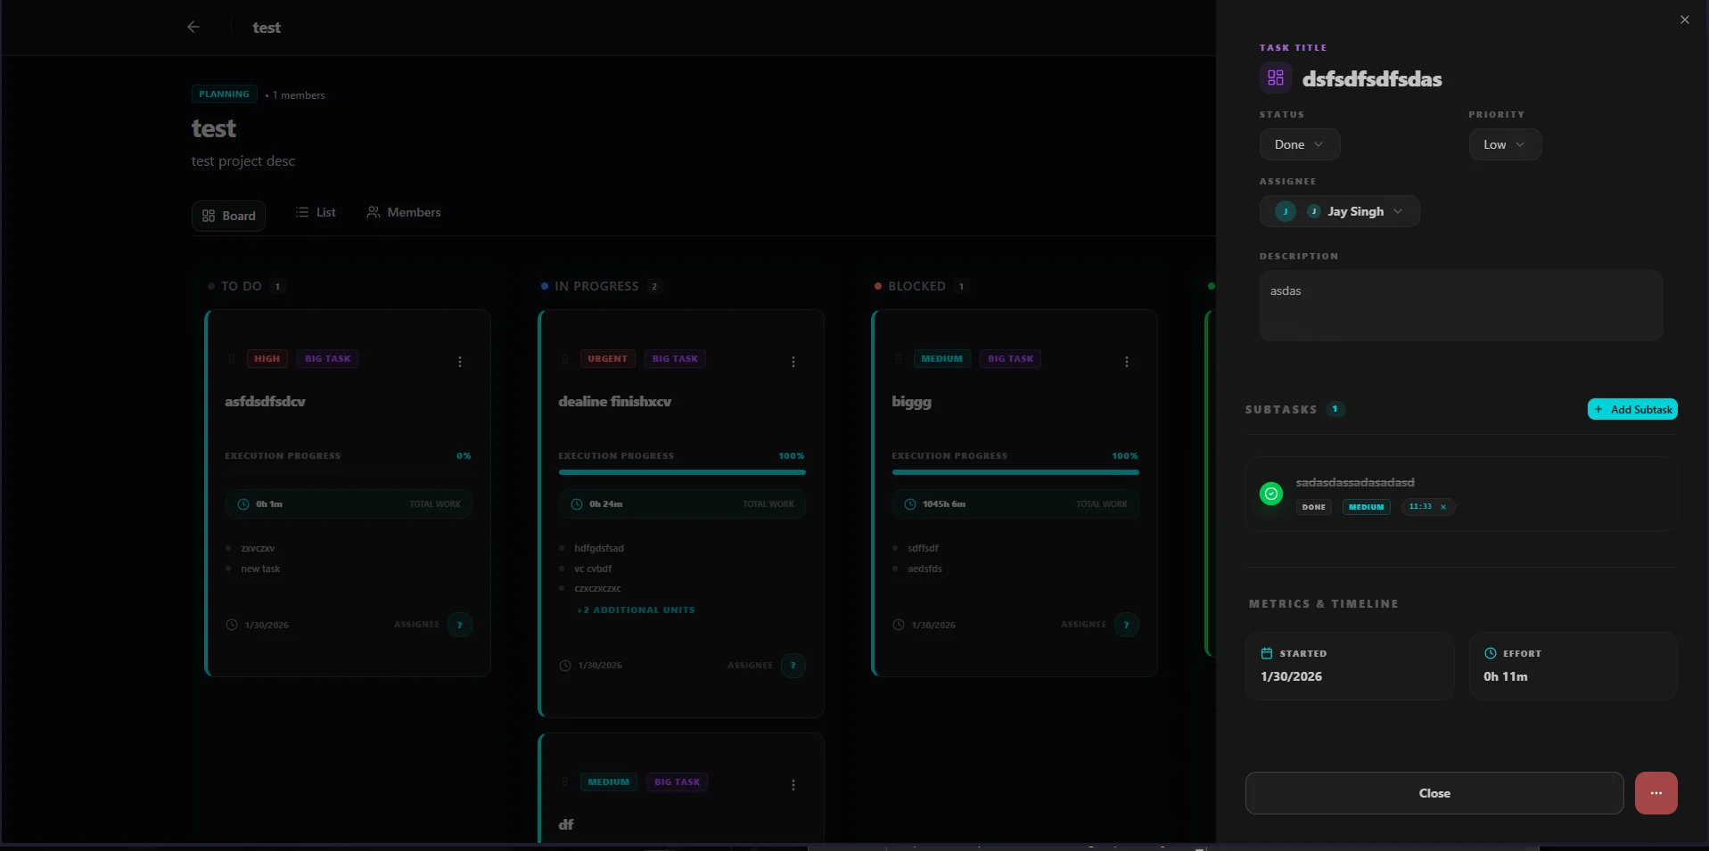Click the PLANNING status badge

[x=224, y=94]
